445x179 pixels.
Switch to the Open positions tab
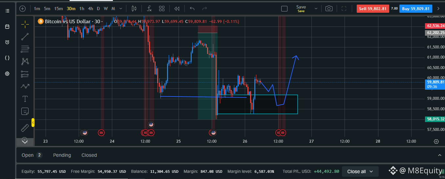pyautogui.click(x=32, y=155)
